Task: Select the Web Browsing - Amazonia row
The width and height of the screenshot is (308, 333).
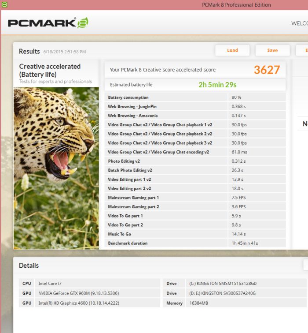Action: coord(195,116)
